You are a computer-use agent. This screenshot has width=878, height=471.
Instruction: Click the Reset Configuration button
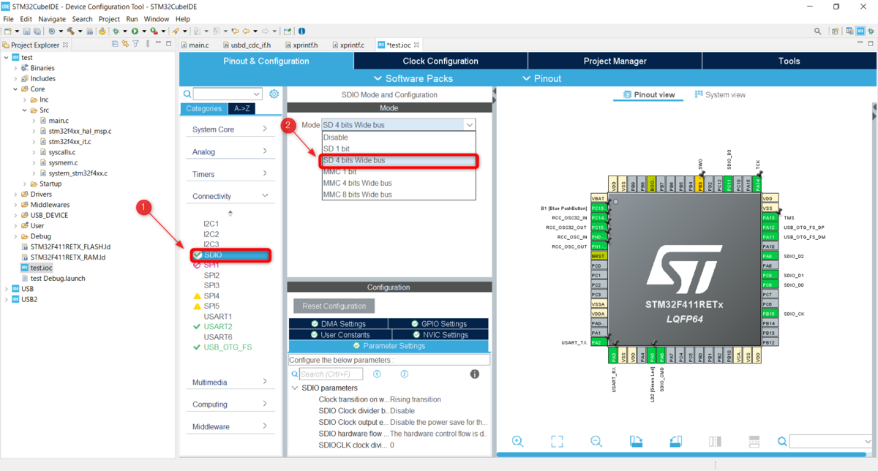click(334, 306)
